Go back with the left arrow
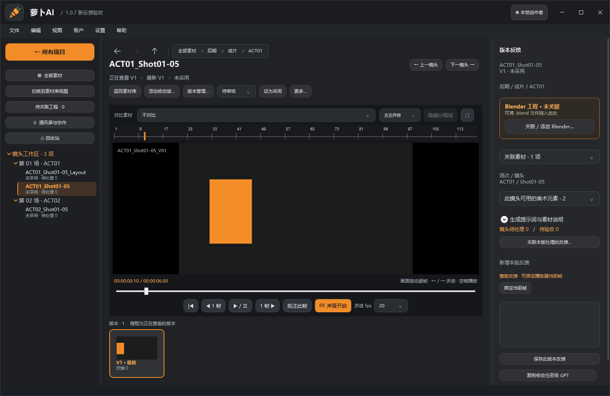Image resolution: width=610 pixels, height=396 pixels. pos(117,51)
